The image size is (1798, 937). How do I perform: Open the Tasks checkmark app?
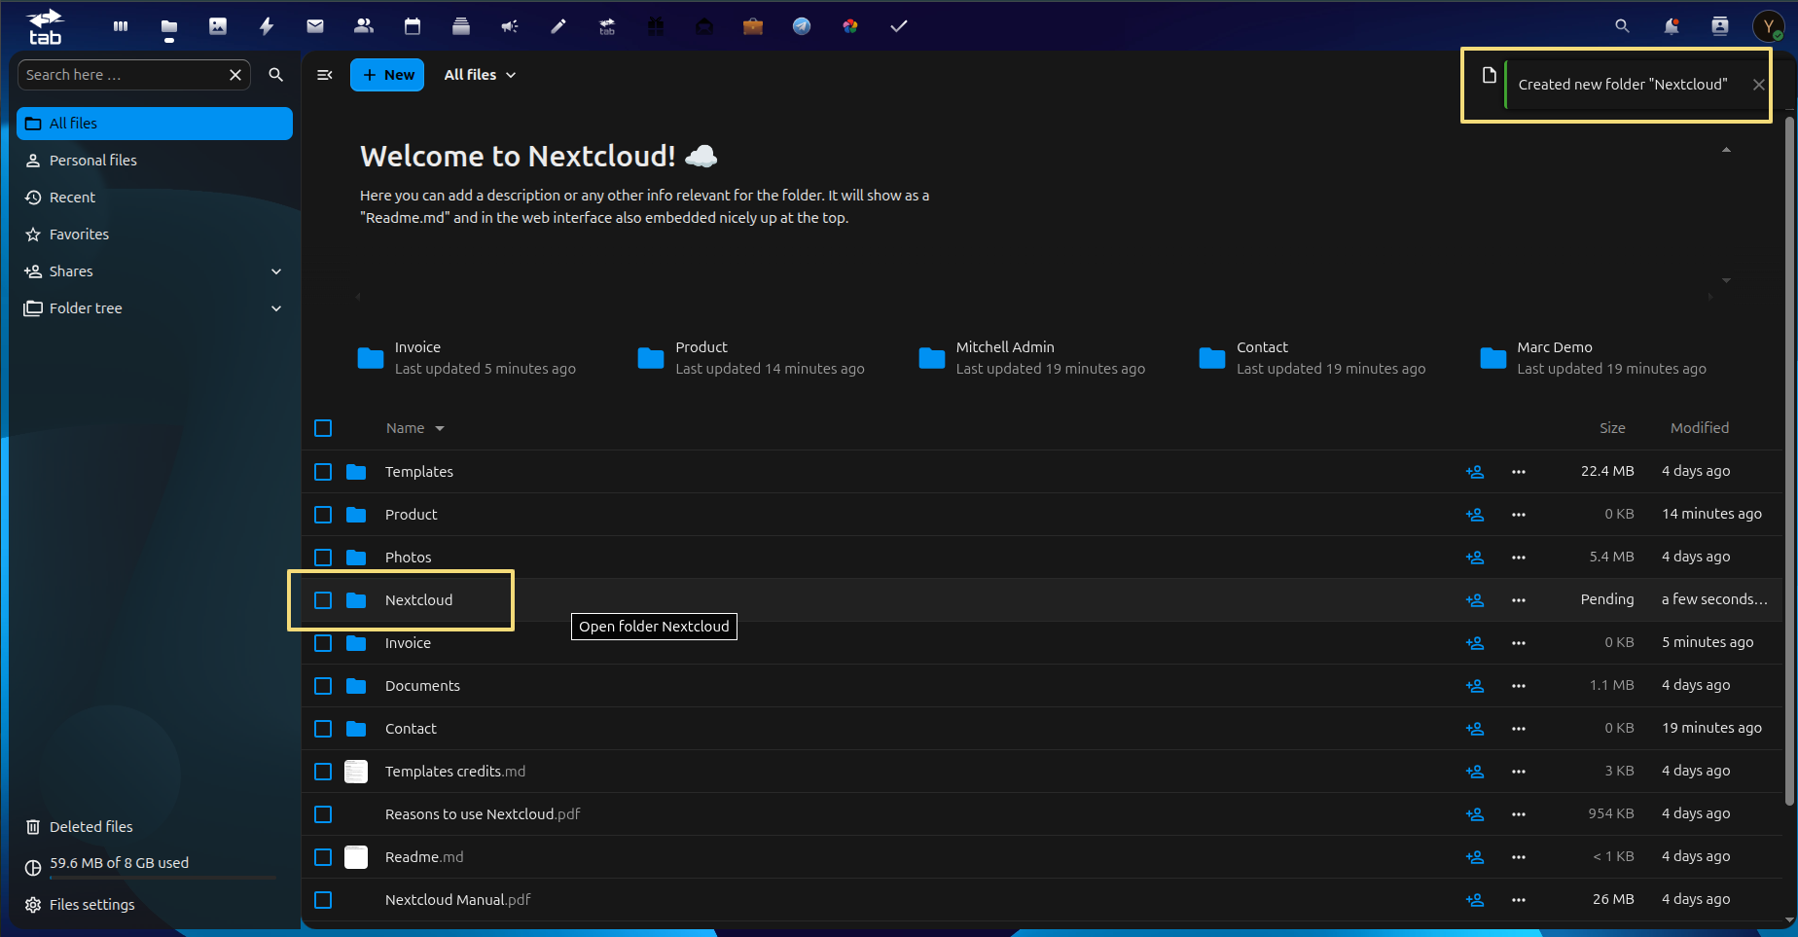coord(899,26)
